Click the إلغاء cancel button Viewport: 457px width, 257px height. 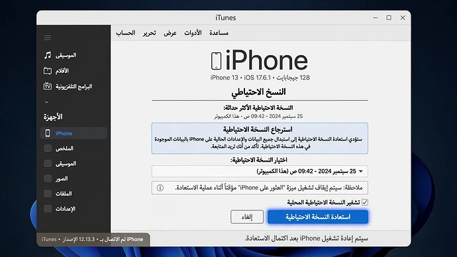[x=247, y=217]
